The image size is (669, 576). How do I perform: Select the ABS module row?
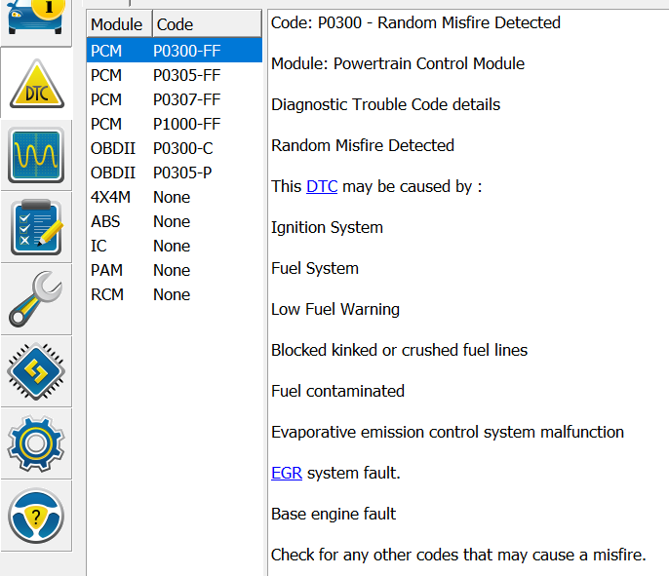coord(174,221)
